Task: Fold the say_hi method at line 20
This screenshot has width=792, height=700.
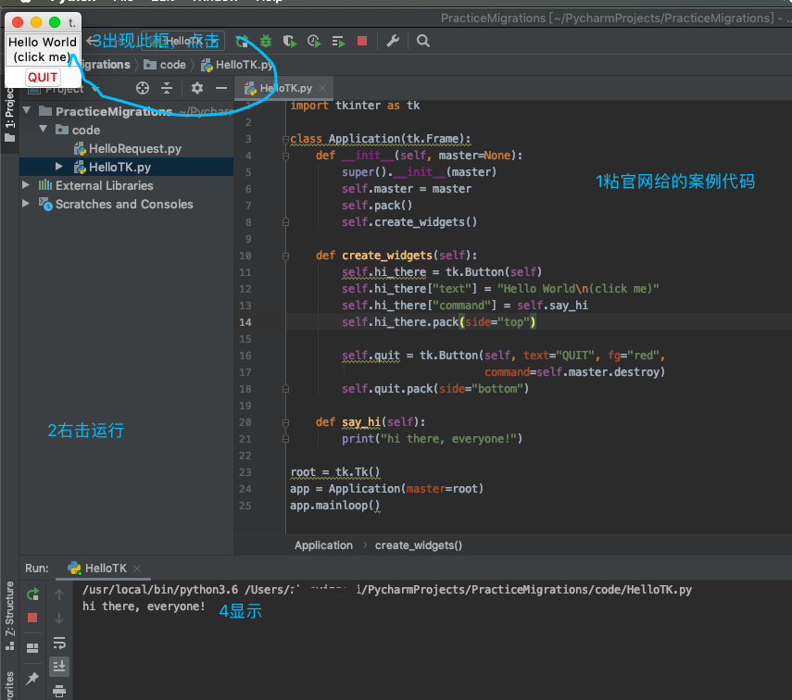Action: [x=285, y=422]
